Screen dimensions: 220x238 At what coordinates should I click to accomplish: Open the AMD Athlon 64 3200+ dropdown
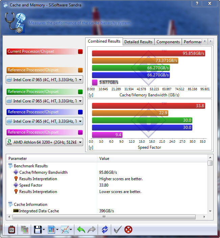coord(44,142)
